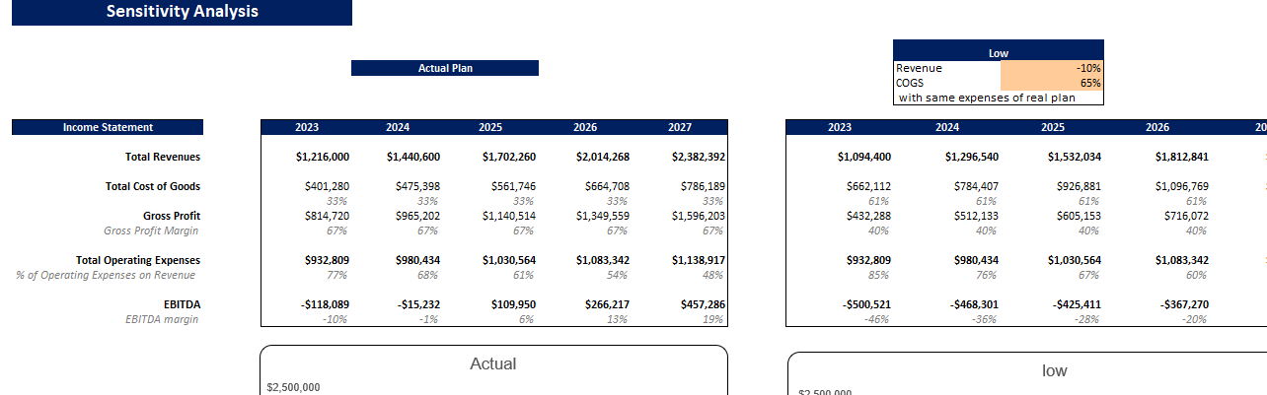Image resolution: width=1267 pixels, height=395 pixels.
Task: Click the Gross Profit row label
Action: click(x=172, y=216)
